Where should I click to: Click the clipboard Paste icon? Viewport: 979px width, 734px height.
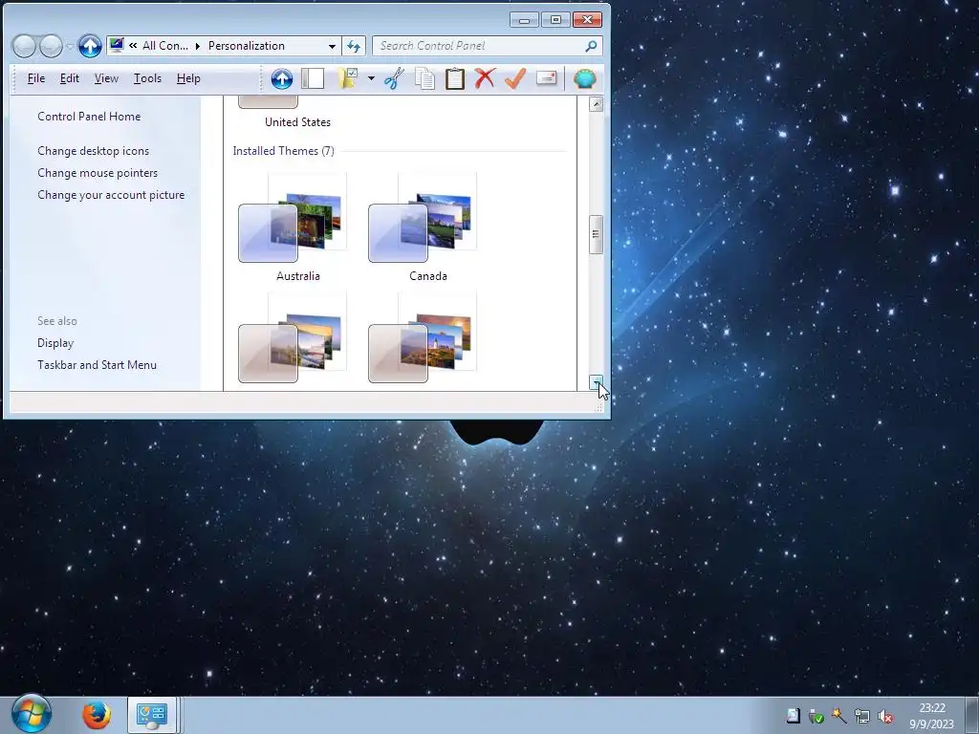pyautogui.click(x=454, y=78)
